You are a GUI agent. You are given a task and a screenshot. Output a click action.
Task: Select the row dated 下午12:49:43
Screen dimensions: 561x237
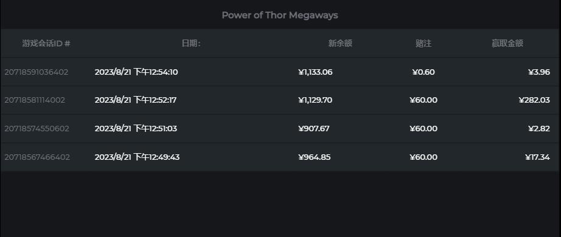click(279, 157)
